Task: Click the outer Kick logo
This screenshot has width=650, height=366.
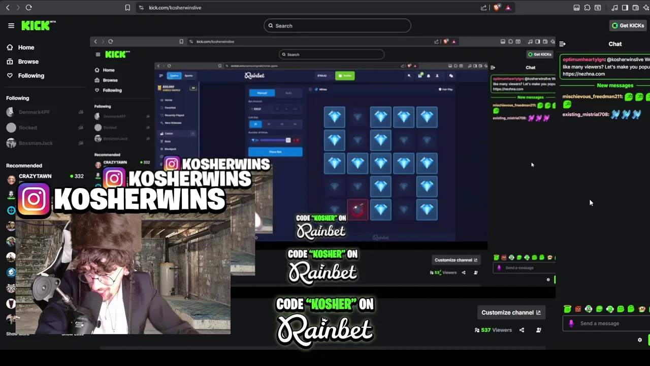Action: 39,25
